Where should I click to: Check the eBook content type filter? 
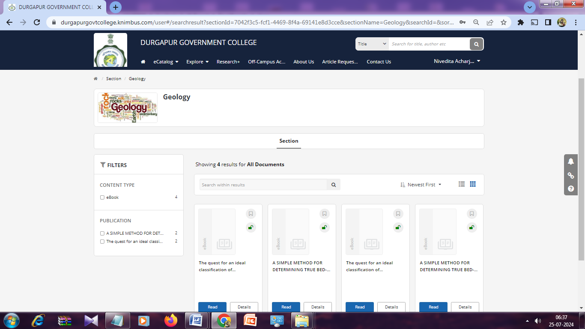102,197
